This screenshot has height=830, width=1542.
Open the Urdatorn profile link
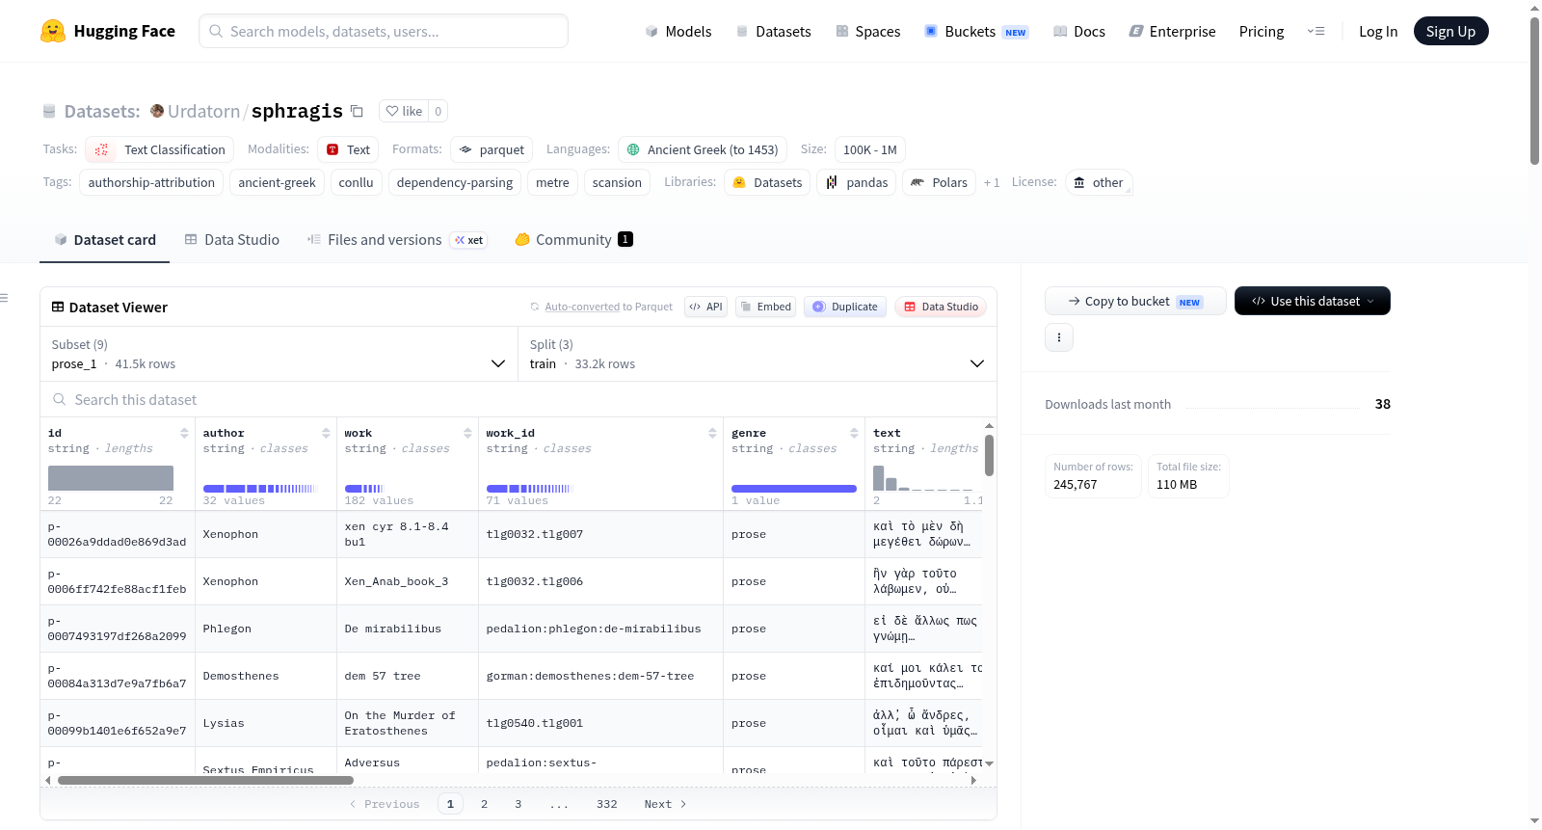(204, 111)
